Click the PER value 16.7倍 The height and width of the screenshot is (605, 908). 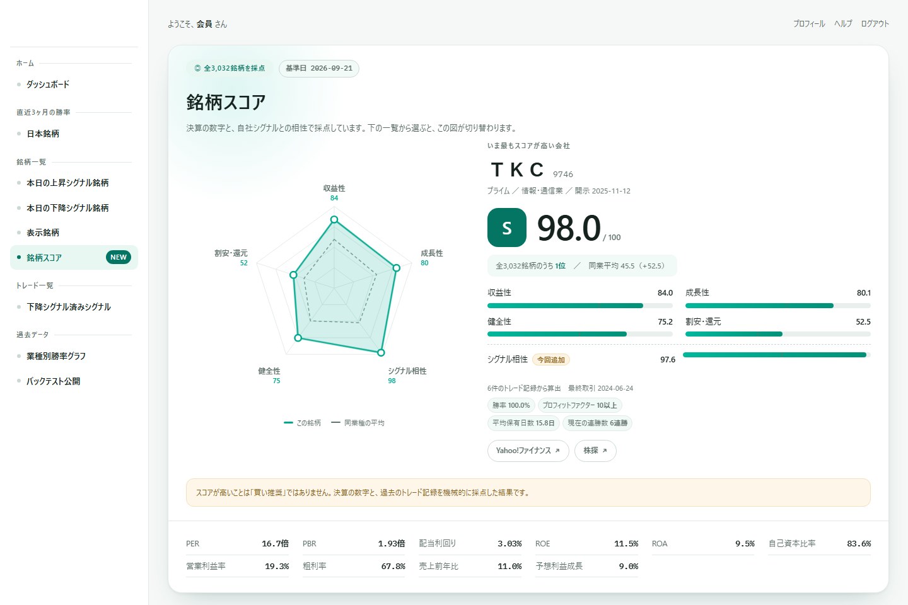(276, 544)
